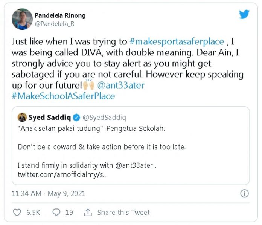Click the 11:34 AM May 9, 2021 timestamp
Viewport: 262px width, 225px height.
tap(49, 194)
